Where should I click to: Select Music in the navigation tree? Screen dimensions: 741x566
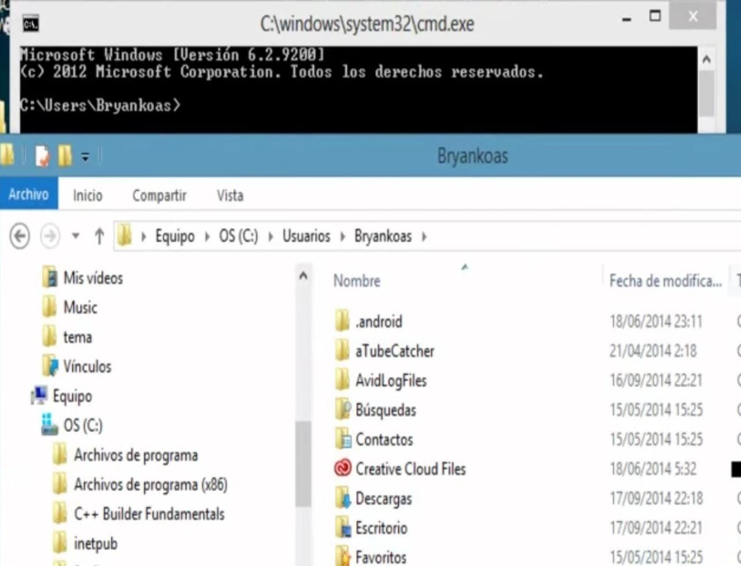[x=80, y=307]
